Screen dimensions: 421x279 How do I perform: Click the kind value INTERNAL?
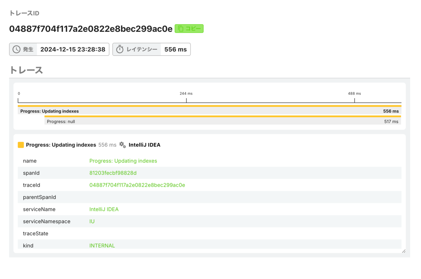tap(102, 245)
